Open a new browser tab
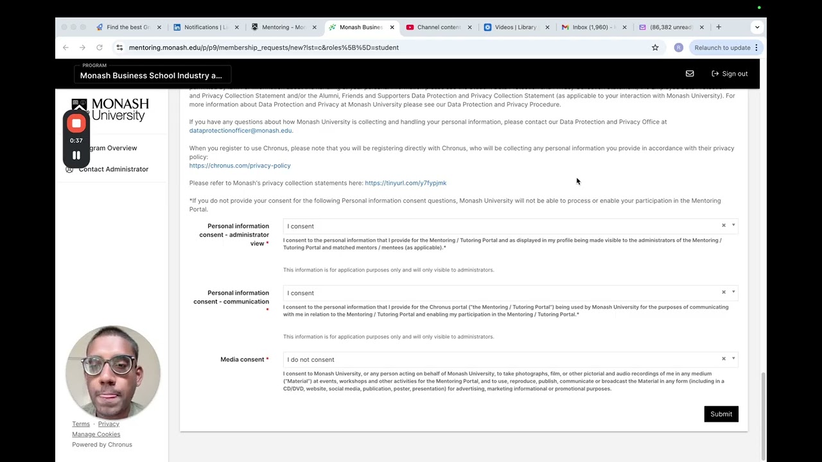Image resolution: width=822 pixels, height=462 pixels. (719, 27)
